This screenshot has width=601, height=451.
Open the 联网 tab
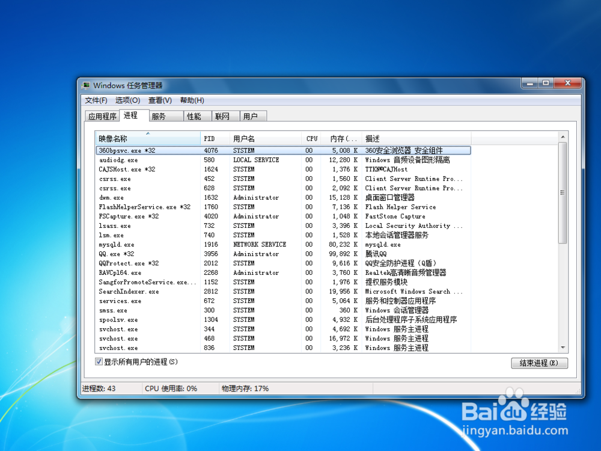tap(225, 116)
